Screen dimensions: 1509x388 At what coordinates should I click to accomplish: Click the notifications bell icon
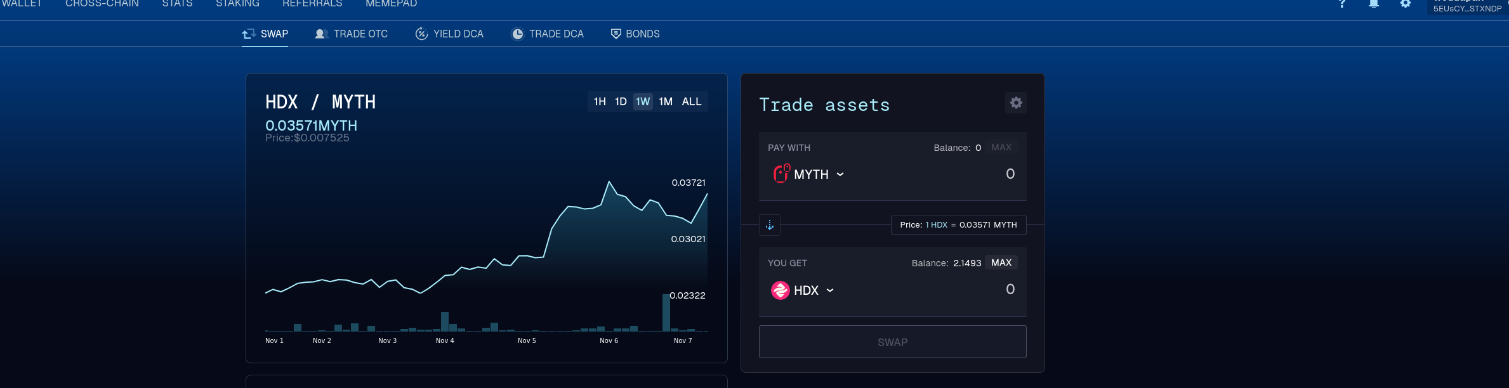pyautogui.click(x=1374, y=4)
